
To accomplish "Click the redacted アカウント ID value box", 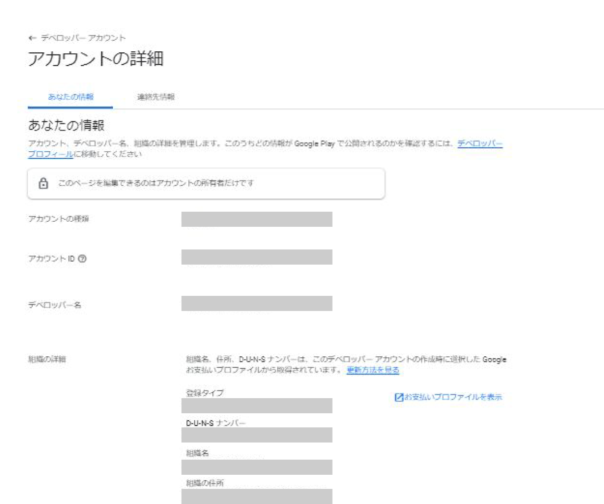I will 257,257.
